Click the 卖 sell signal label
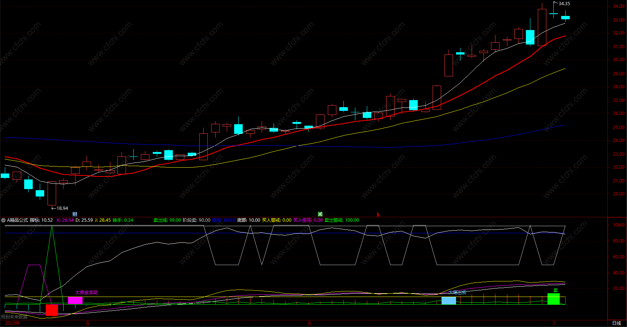The width and height of the screenshot is (627, 327). coord(556,290)
